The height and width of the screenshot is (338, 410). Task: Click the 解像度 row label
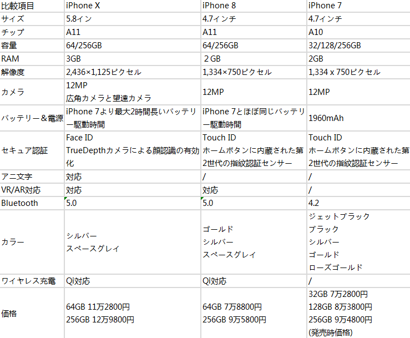click(32, 72)
